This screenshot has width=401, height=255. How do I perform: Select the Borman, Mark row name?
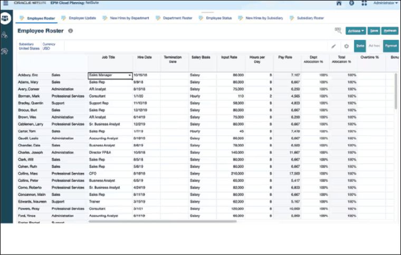point(28,96)
